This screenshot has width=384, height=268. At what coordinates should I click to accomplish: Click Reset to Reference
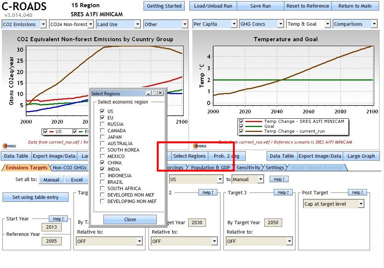point(308,6)
